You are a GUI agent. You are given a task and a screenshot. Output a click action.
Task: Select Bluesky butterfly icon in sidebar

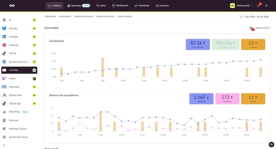click(4, 28)
